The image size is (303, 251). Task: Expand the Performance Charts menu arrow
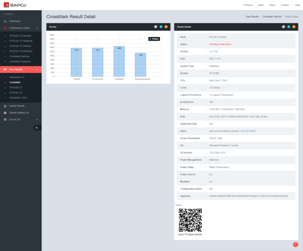(x=37, y=28)
